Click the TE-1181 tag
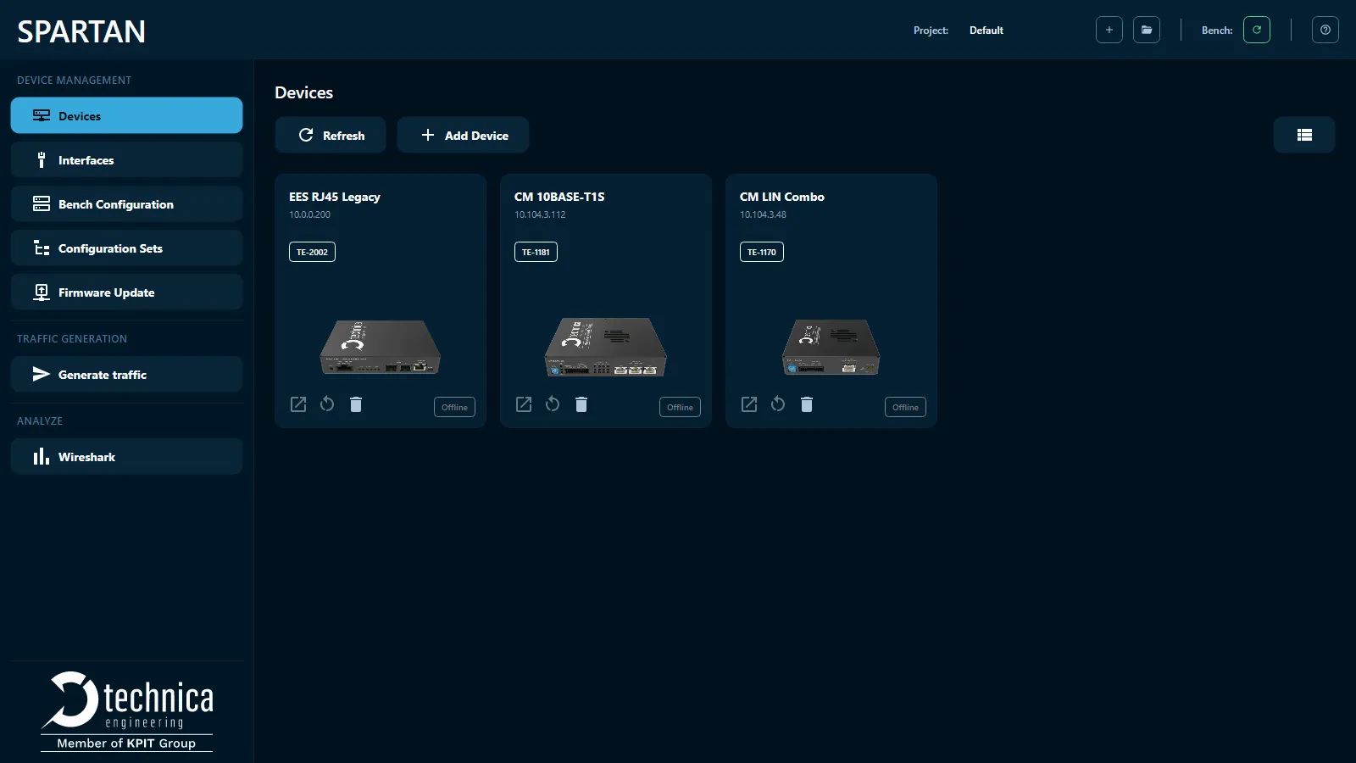This screenshot has width=1356, height=763. pyautogui.click(x=536, y=252)
